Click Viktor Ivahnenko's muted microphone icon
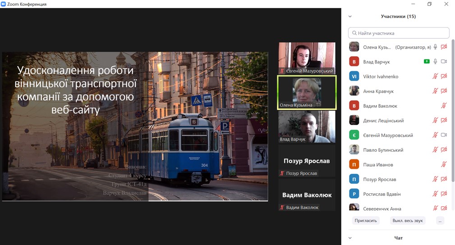This screenshot has height=245, width=455. tap(435, 77)
